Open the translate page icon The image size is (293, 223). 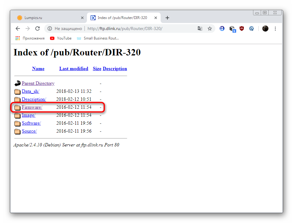200,28
